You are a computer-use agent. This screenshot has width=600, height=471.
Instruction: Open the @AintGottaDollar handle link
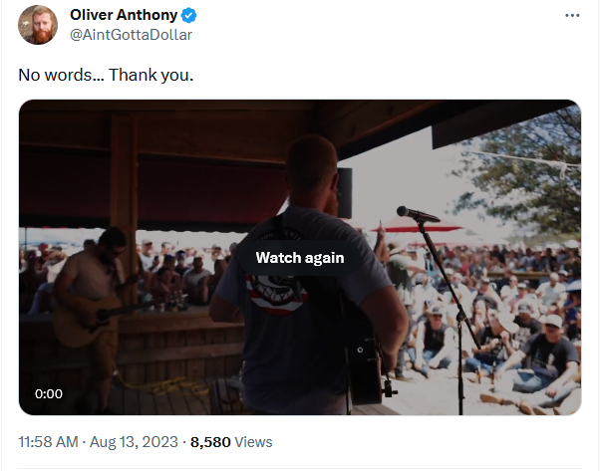pos(131,35)
